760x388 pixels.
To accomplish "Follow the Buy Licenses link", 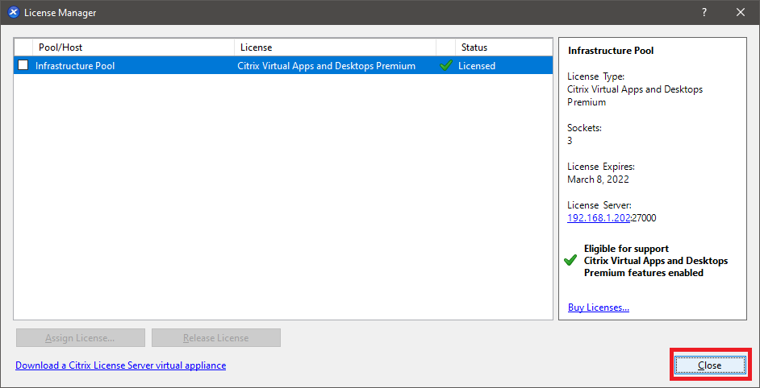I will pos(598,308).
